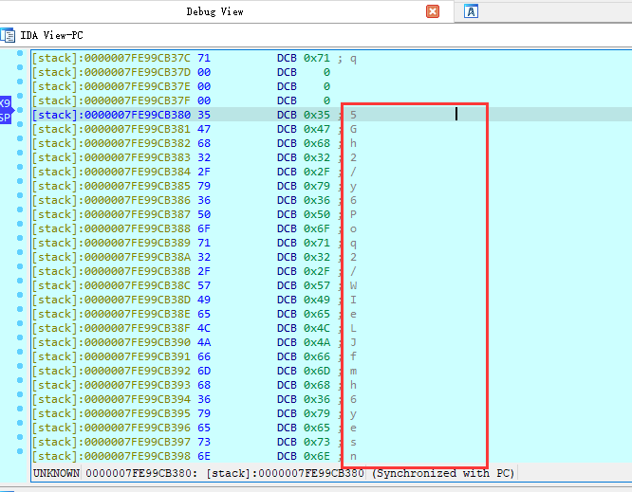Image resolution: width=632 pixels, height=492 pixels.
Task: Click the DCB 0x57 operand value
Action: pos(317,285)
